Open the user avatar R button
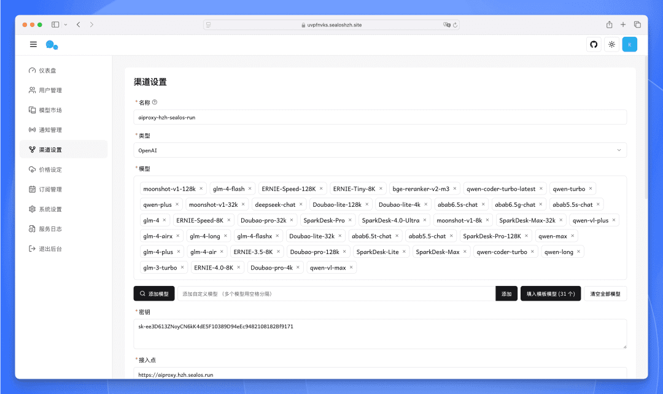This screenshot has height=394, width=663. coord(630,44)
